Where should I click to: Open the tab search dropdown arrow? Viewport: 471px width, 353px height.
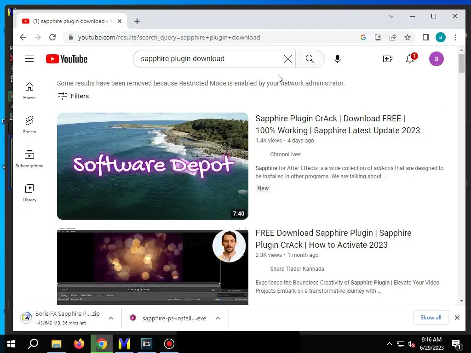[x=391, y=16]
